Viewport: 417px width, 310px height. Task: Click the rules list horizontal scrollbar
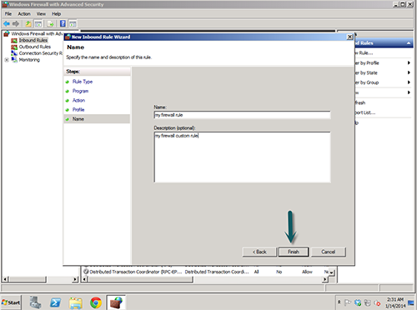click(x=204, y=279)
